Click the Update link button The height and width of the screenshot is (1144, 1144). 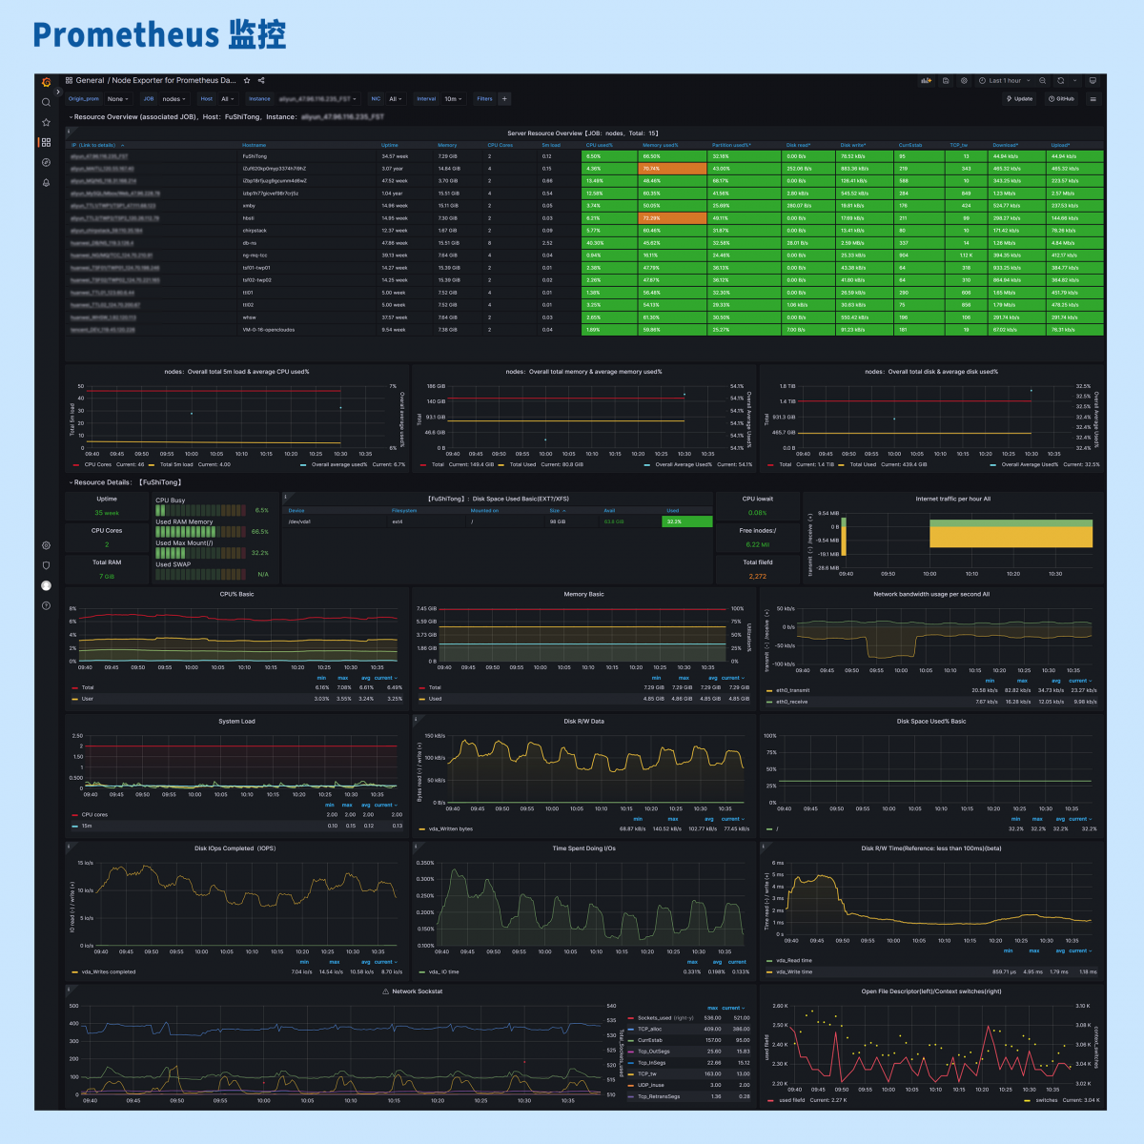(x=1020, y=99)
